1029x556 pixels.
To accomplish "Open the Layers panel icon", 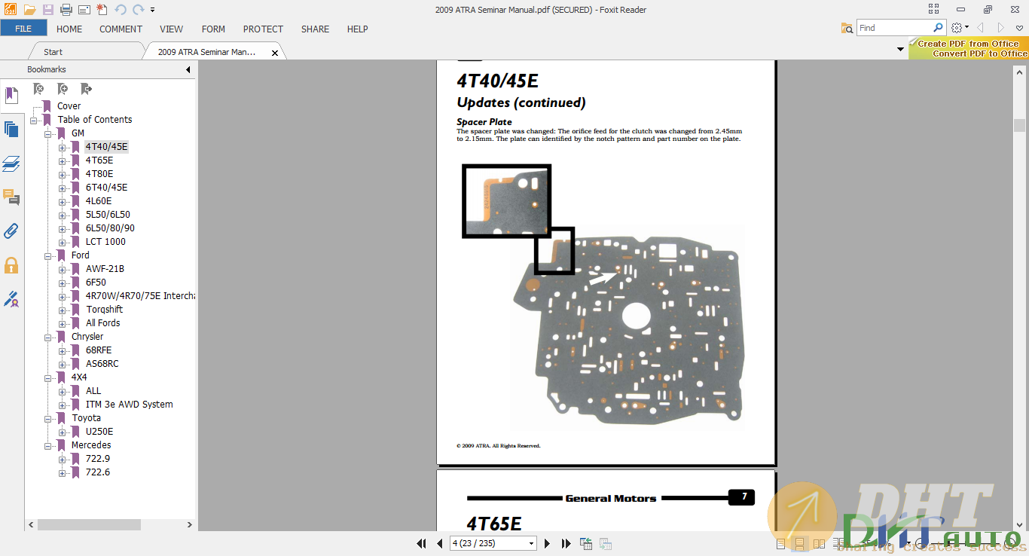I will click(11, 163).
